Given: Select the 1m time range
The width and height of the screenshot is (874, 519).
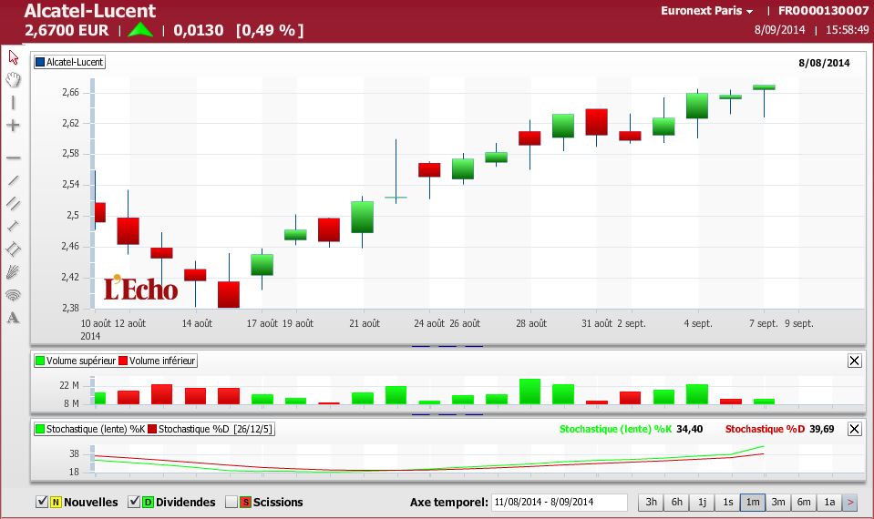Looking at the screenshot, I should [753, 503].
